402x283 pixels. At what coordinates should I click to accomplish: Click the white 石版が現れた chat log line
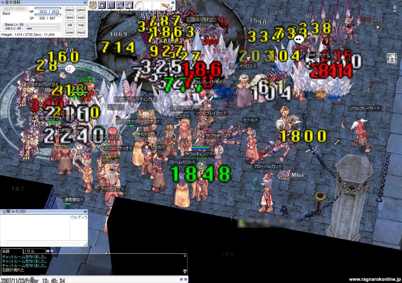(13, 270)
